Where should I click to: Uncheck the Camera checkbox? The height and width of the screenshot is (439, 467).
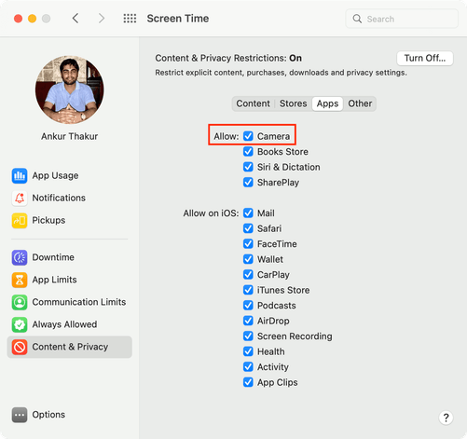coord(248,136)
